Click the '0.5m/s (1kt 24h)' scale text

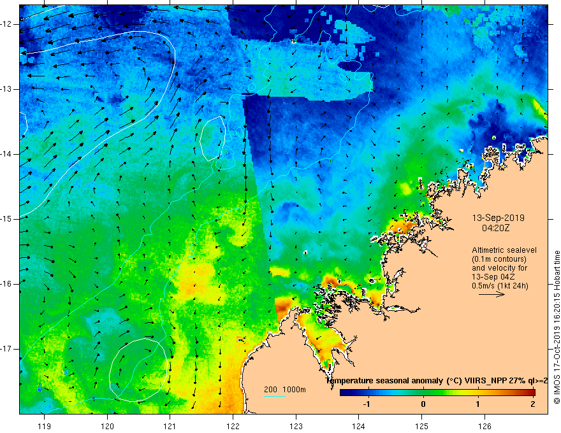pyautogui.click(x=500, y=286)
